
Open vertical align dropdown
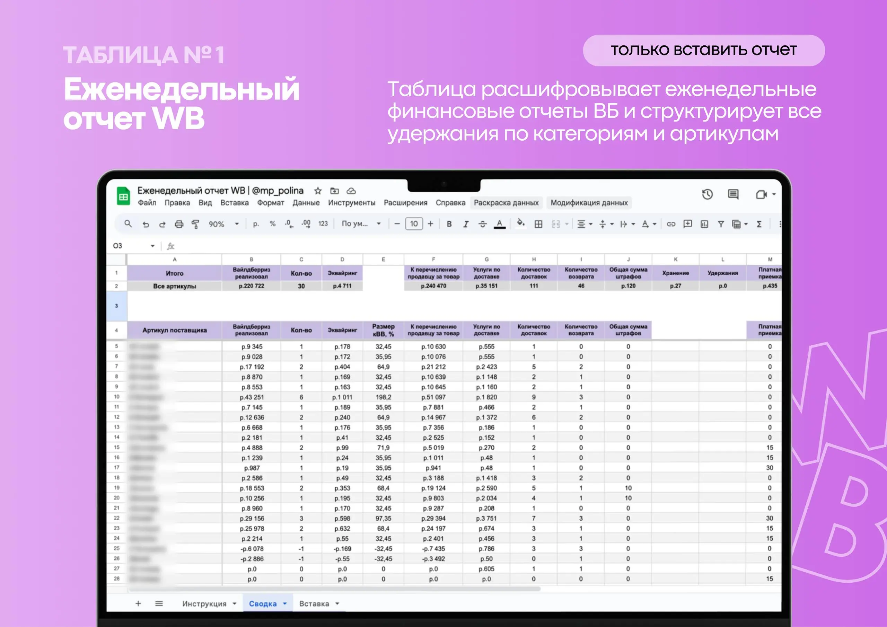pos(606,224)
